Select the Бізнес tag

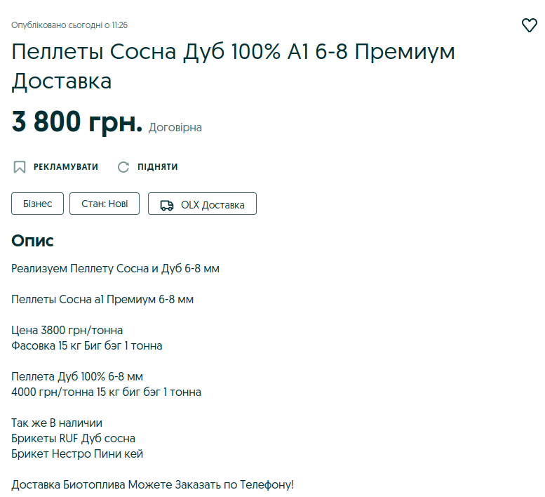(38, 204)
